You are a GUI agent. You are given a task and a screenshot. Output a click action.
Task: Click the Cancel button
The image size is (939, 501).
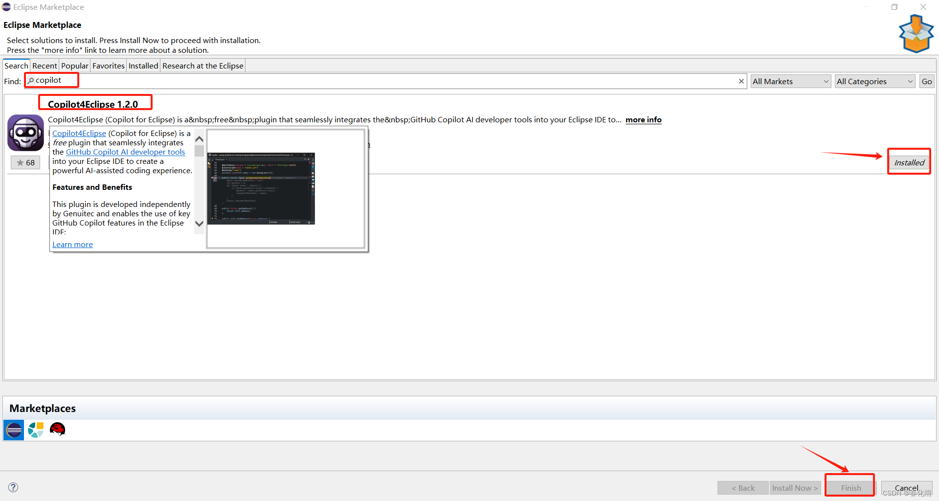906,488
